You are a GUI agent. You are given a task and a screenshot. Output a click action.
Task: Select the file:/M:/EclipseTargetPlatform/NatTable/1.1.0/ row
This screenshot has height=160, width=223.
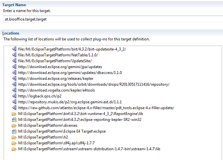(x=58, y=55)
